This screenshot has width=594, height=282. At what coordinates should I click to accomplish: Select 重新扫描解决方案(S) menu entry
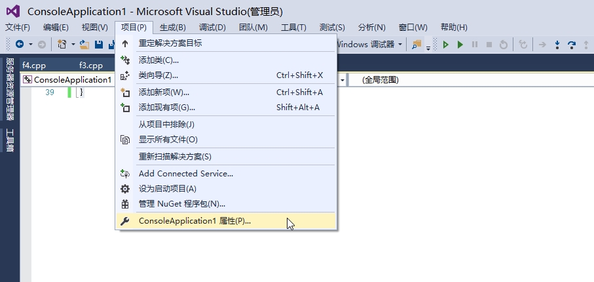(x=226, y=156)
